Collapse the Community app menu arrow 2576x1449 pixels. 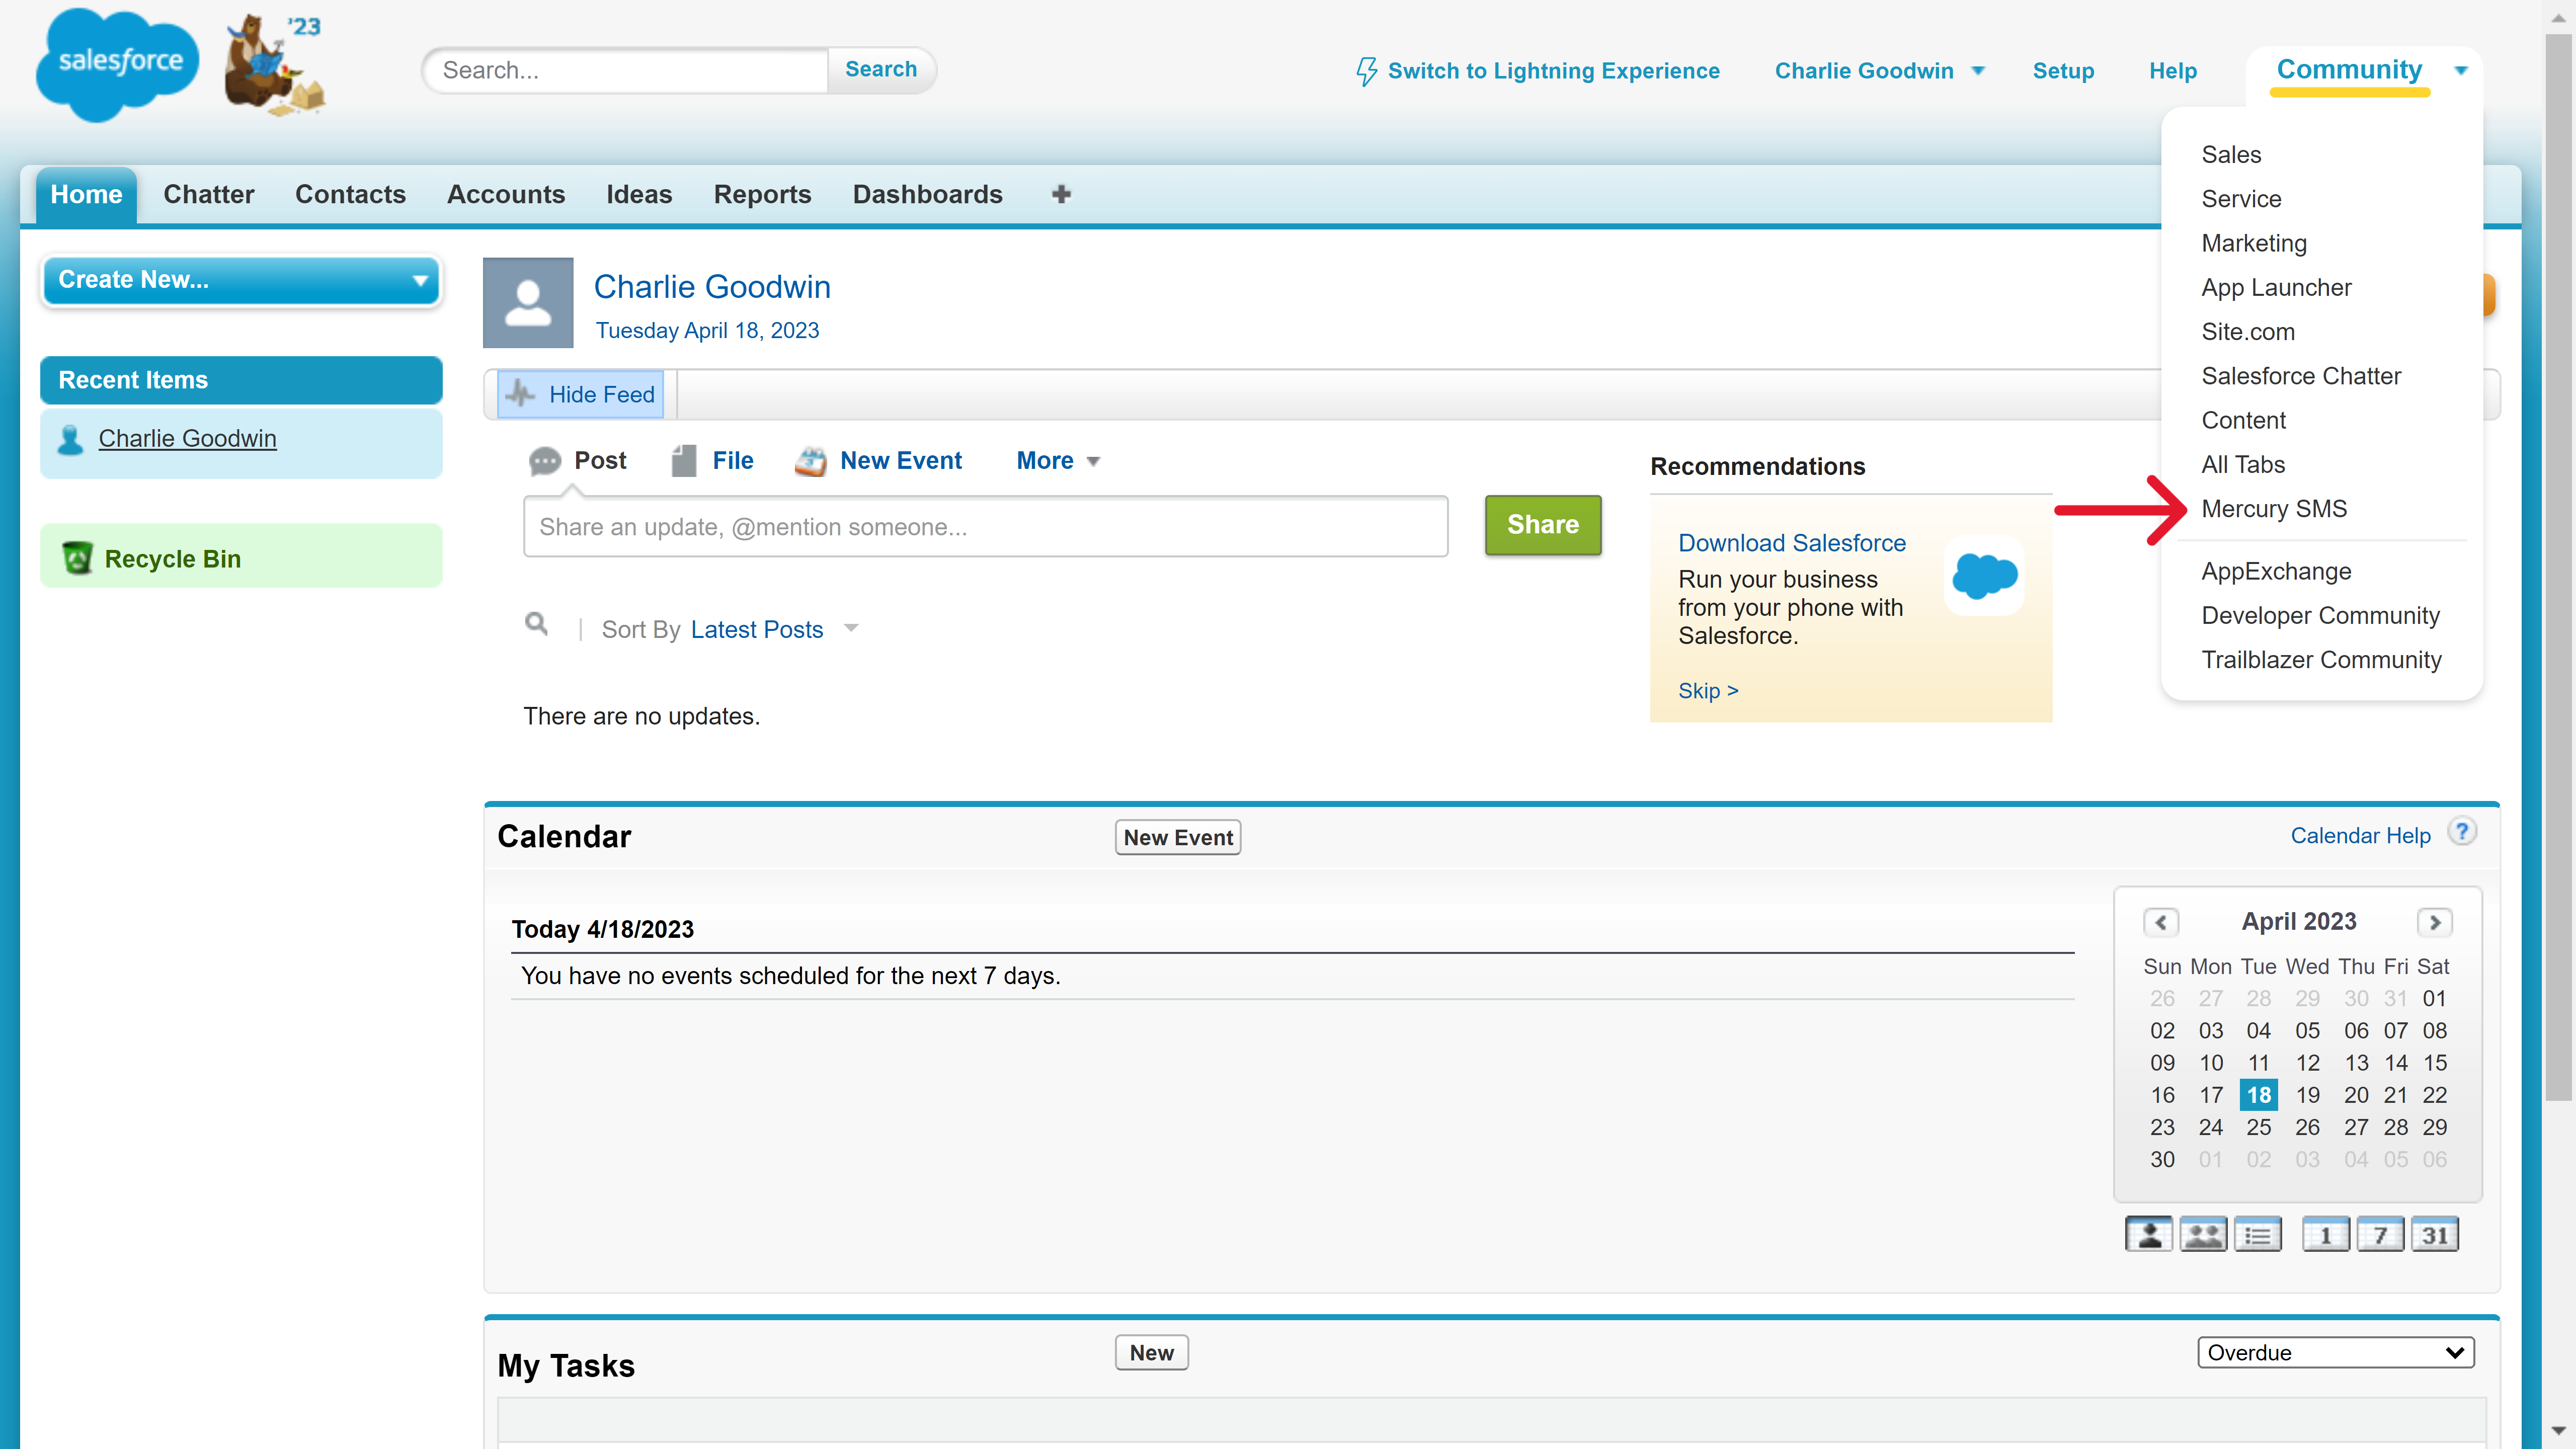tap(2461, 70)
